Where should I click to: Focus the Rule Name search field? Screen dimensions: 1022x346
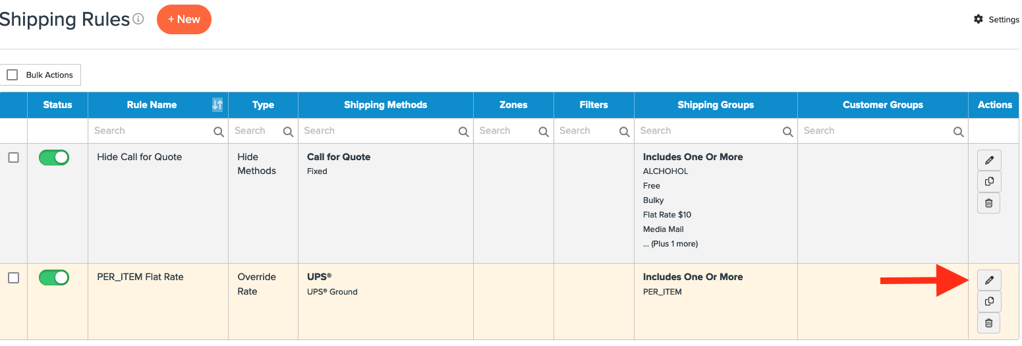coord(152,131)
